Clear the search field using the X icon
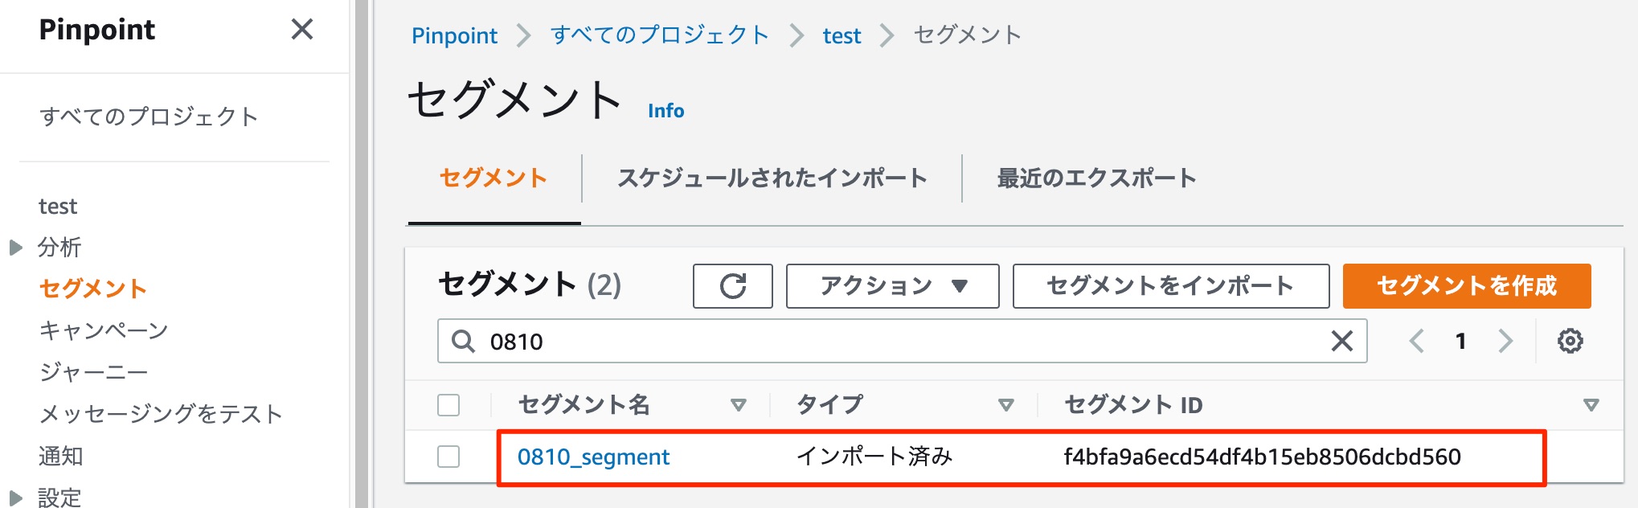1638x508 pixels. tap(1341, 341)
